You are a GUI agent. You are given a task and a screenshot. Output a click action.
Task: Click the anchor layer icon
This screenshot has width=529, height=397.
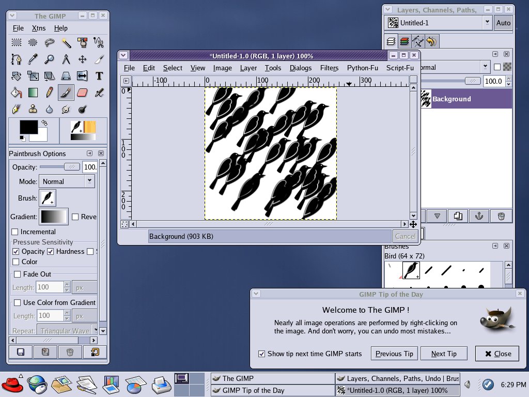coord(478,216)
